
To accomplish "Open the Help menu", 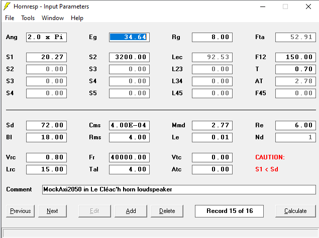I will [77, 18].
